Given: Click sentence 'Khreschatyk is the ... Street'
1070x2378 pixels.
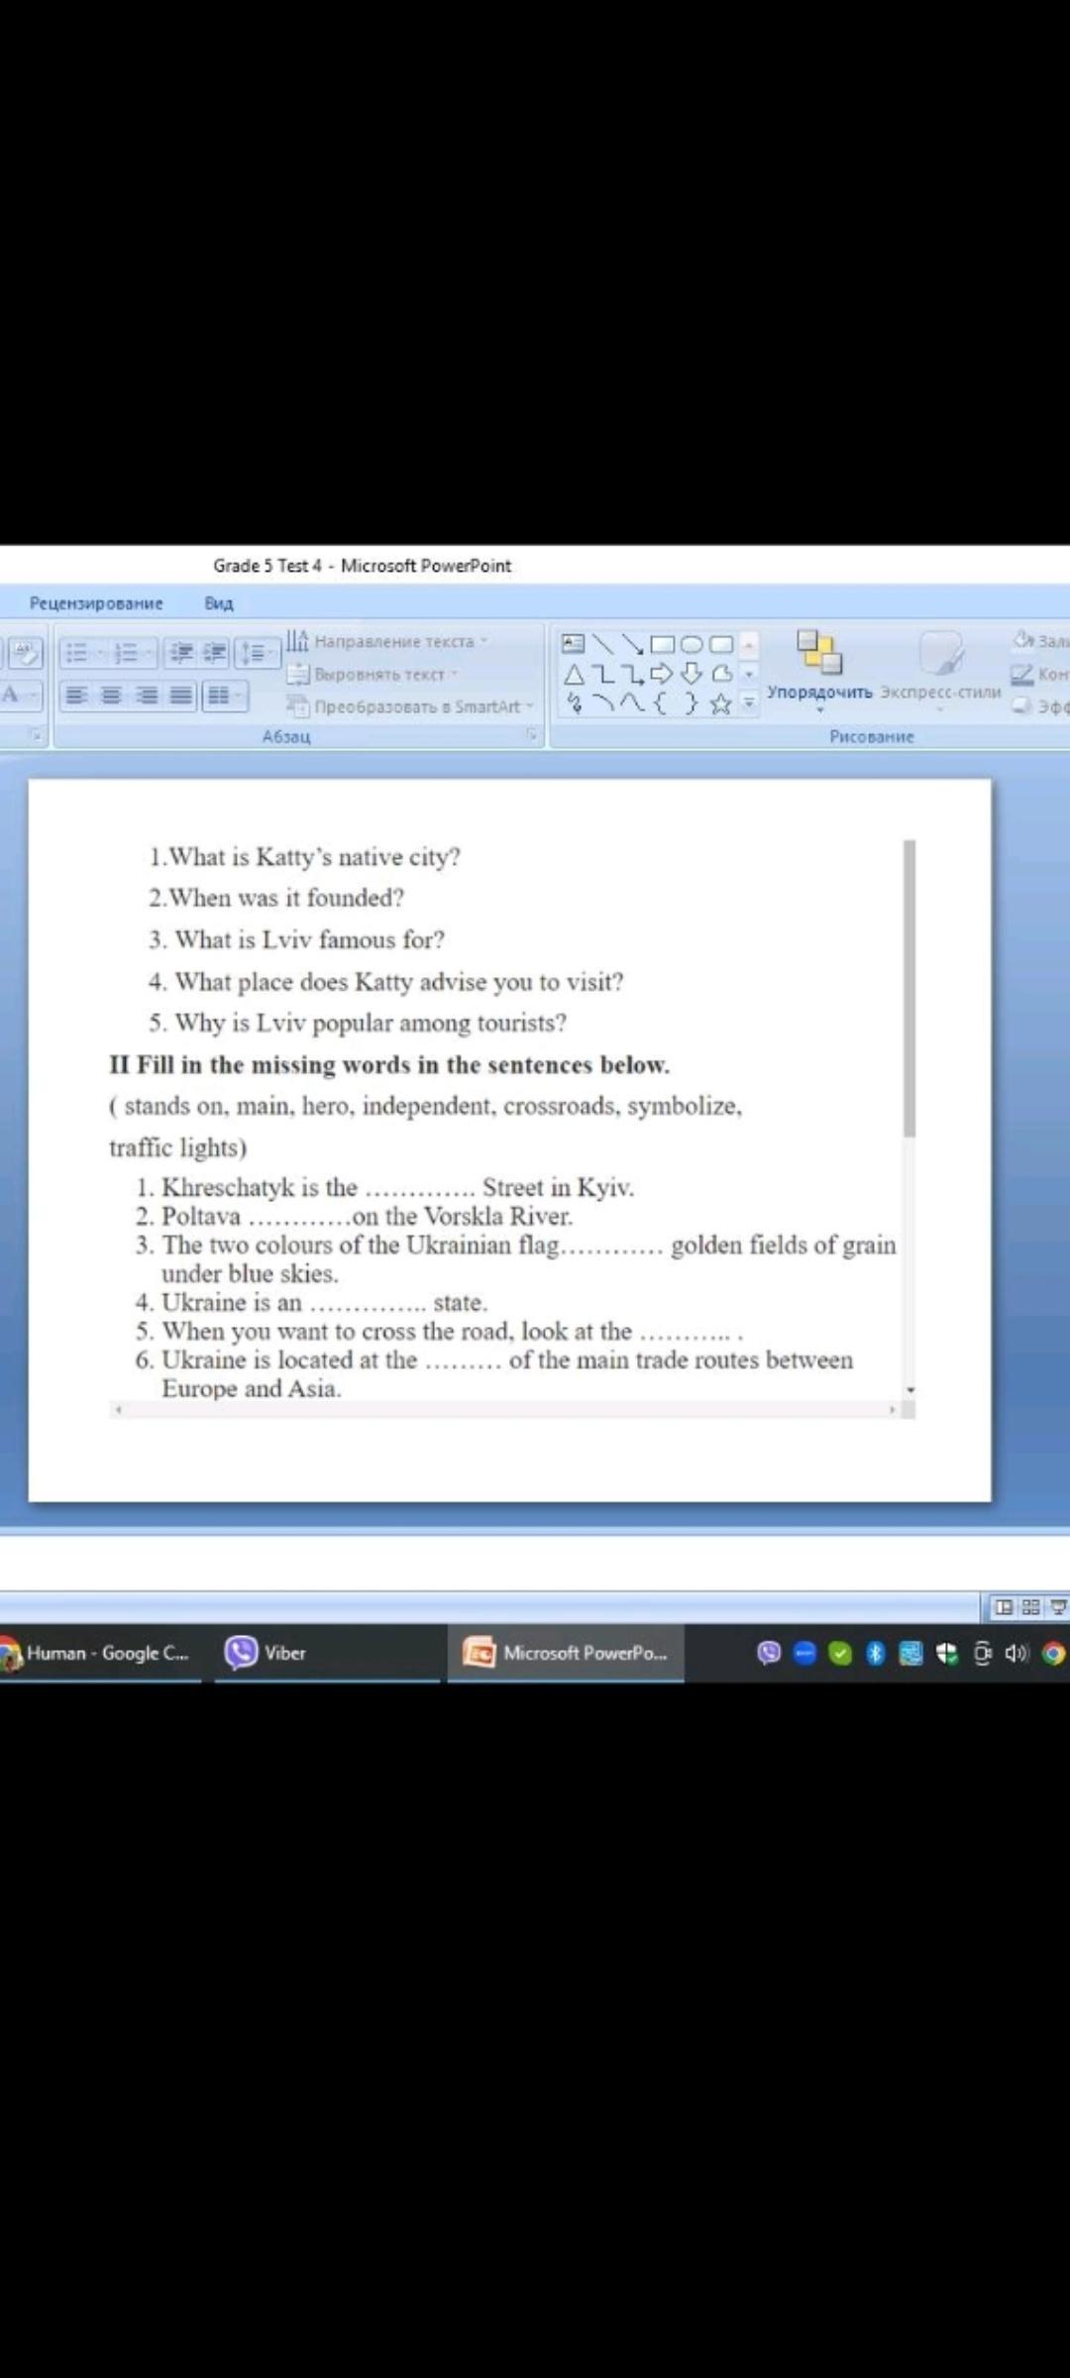Looking at the screenshot, I should [385, 1187].
